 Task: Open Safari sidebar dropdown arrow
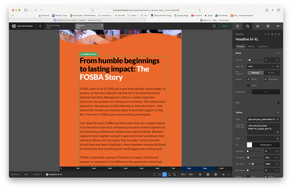coord(30,10)
